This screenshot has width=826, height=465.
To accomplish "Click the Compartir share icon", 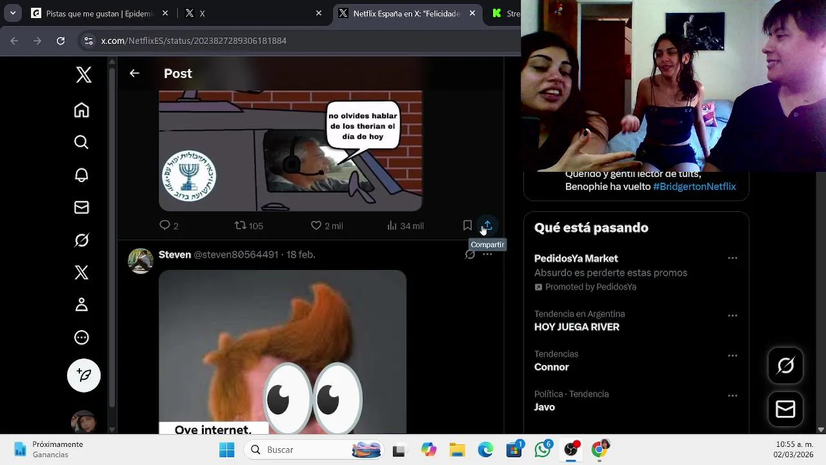I will click(x=487, y=225).
